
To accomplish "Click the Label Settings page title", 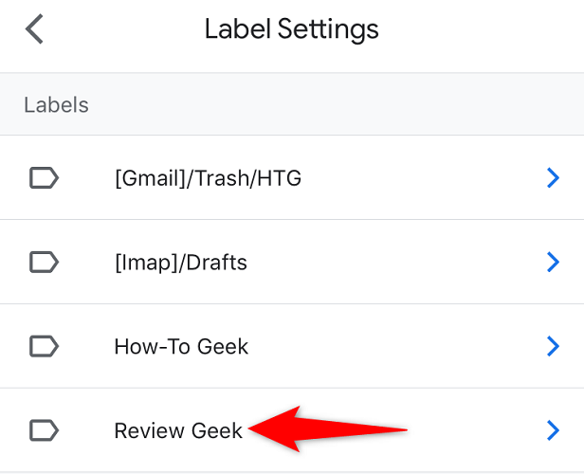I will coord(291,29).
